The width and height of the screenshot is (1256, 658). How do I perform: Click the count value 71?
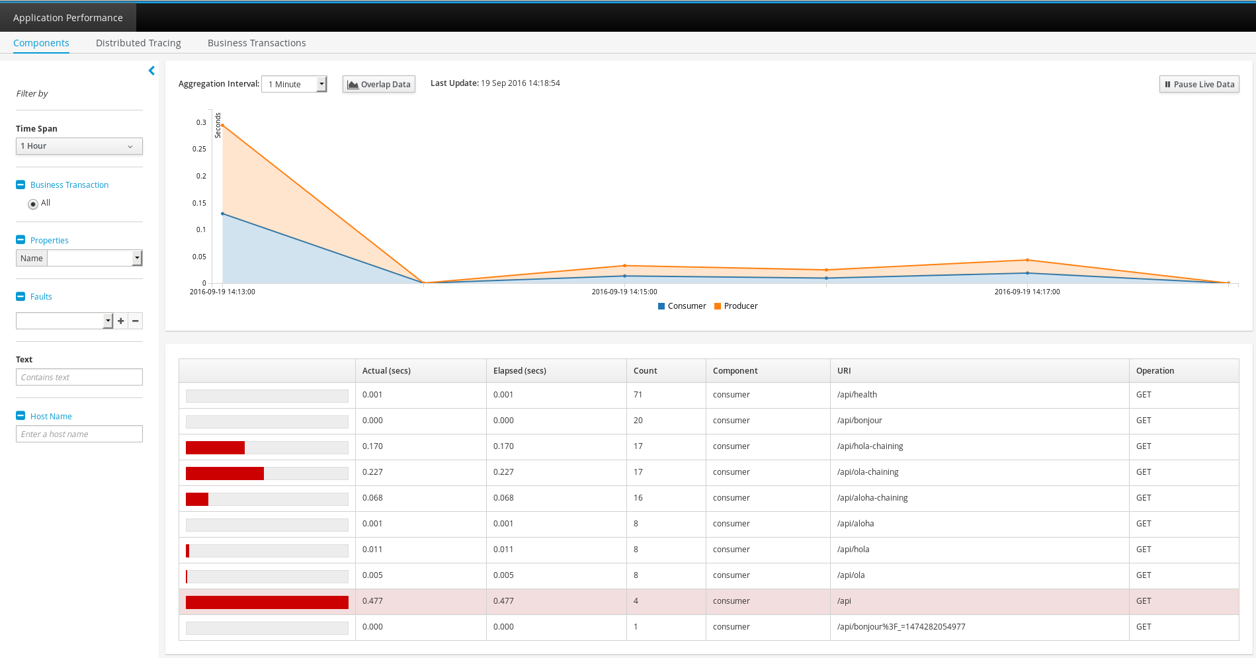(x=638, y=395)
